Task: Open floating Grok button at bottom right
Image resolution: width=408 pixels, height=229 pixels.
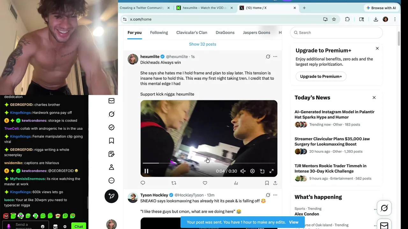Action: point(384,208)
